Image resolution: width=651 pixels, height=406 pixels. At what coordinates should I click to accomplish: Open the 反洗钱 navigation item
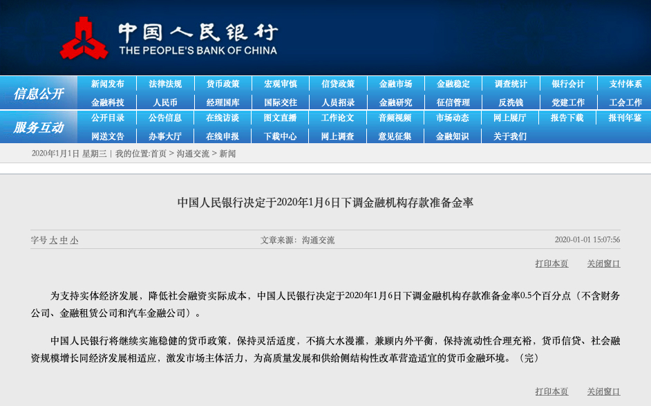pyautogui.click(x=511, y=102)
